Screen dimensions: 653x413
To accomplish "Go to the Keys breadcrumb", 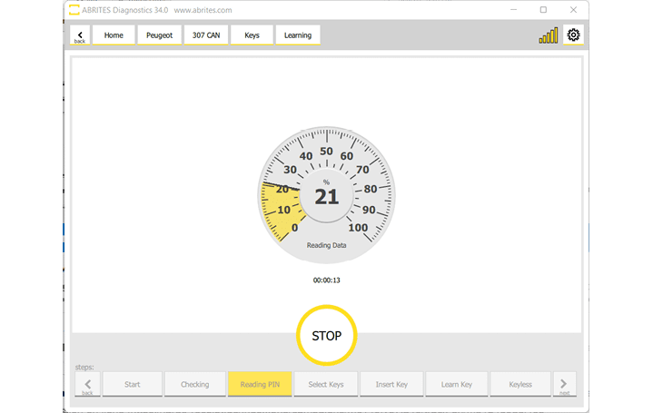I will [x=252, y=35].
